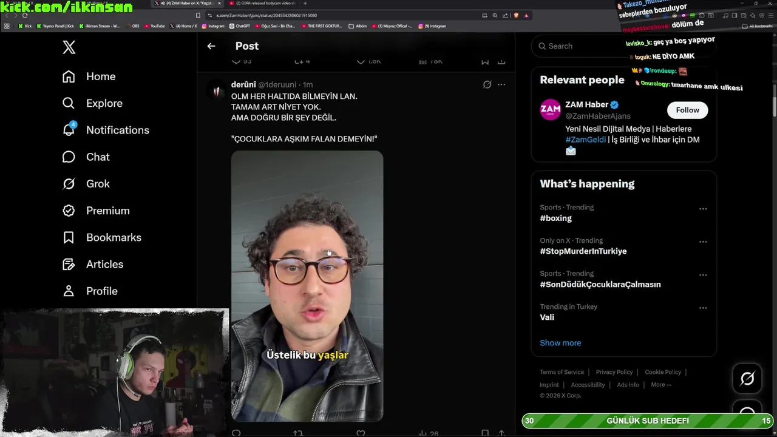Image resolution: width=777 pixels, height=437 pixels.
Task: Click the bookmark icon in the address bar
Action: 198,15
